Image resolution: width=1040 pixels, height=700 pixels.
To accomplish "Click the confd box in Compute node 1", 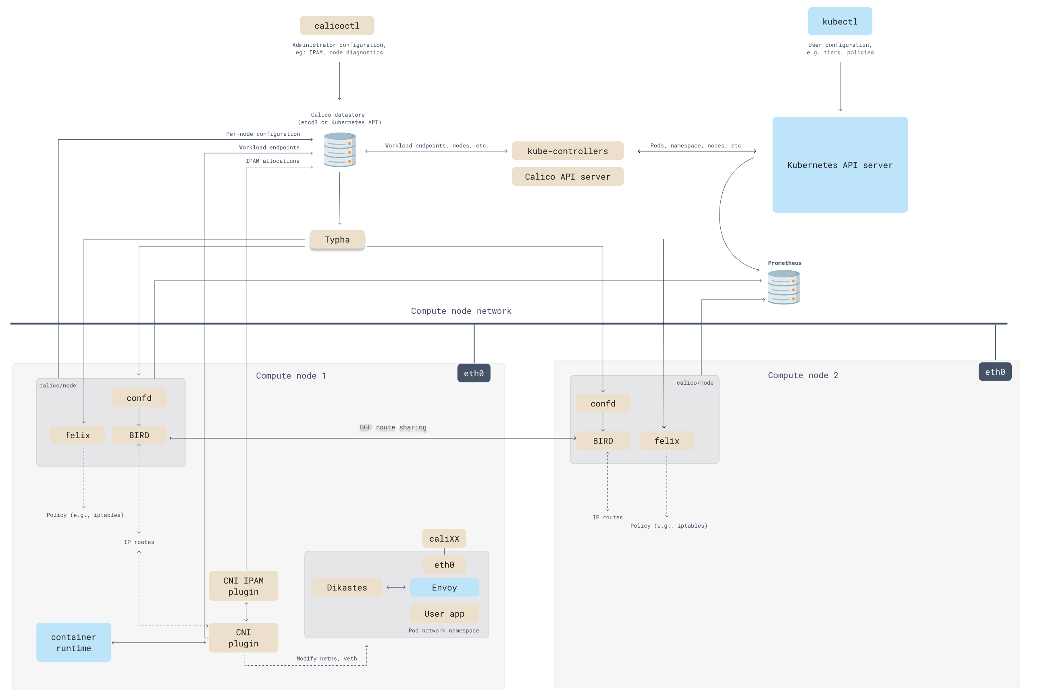I will [x=139, y=398].
